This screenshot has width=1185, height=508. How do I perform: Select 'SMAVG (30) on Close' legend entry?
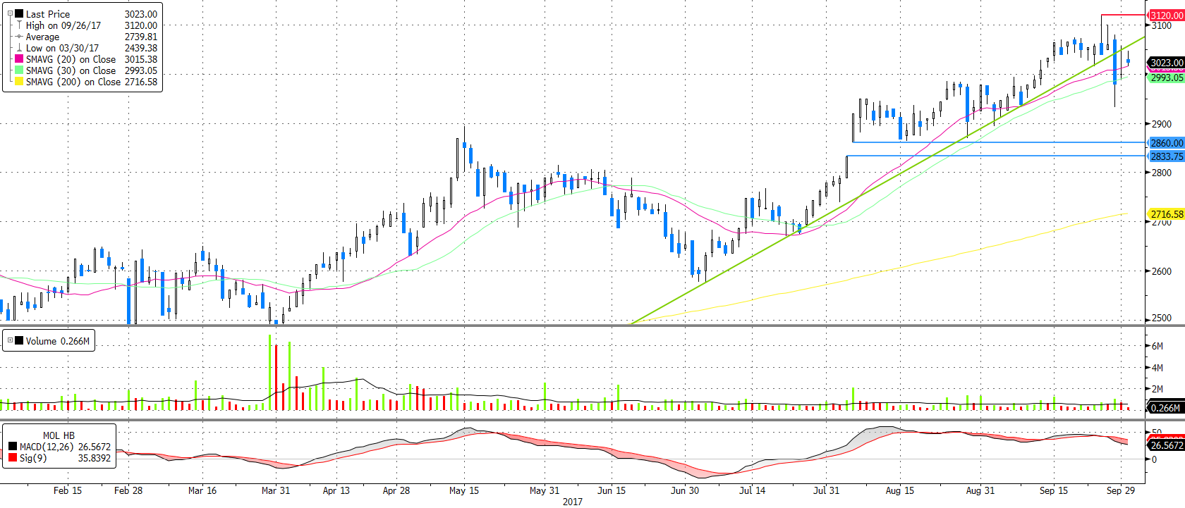(71, 70)
